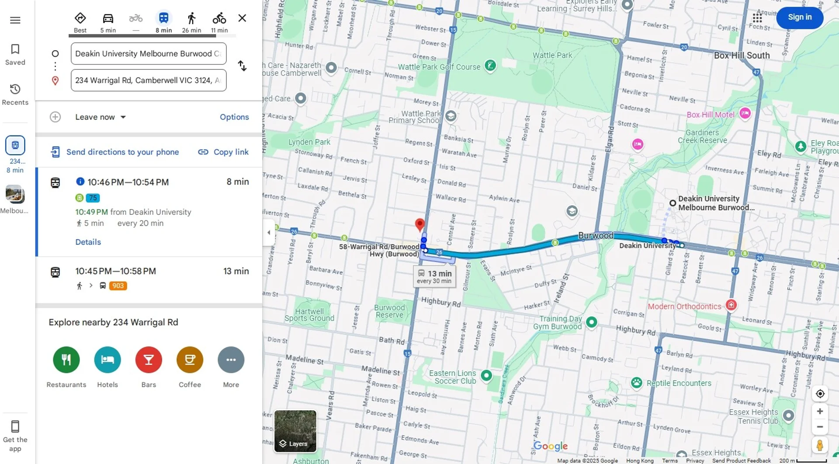Click Training Day Gym Burwood marker

tap(591, 322)
